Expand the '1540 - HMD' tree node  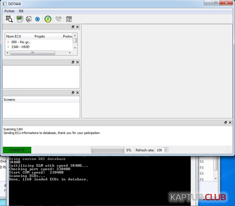pos(9,47)
